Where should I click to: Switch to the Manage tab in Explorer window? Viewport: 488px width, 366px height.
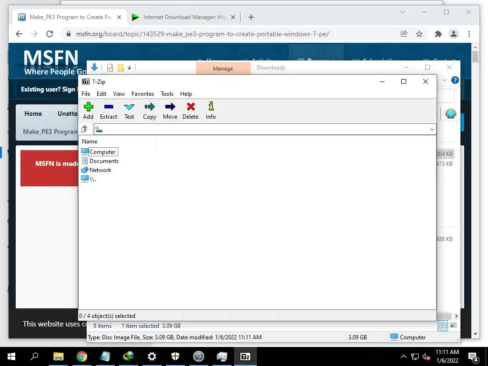click(223, 69)
